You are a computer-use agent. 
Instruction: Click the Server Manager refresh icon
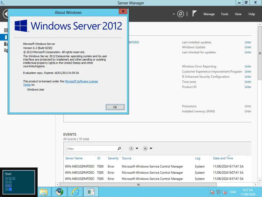(x=180, y=14)
